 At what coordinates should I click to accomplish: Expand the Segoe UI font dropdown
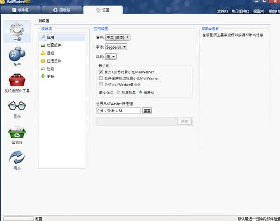coord(117,47)
